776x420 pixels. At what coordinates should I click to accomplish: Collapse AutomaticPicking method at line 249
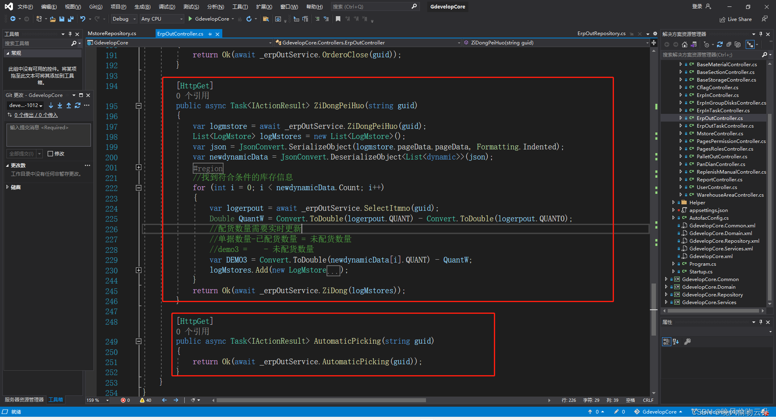(x=139, y=341)
